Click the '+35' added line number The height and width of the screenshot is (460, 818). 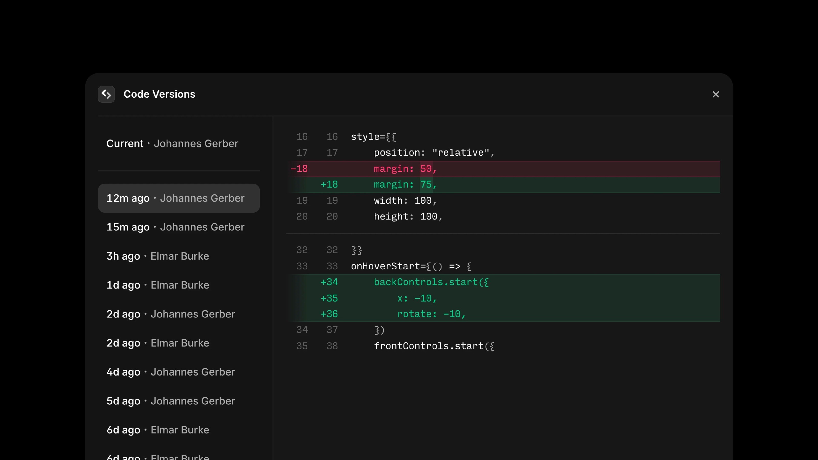click(x=329, y=298)
